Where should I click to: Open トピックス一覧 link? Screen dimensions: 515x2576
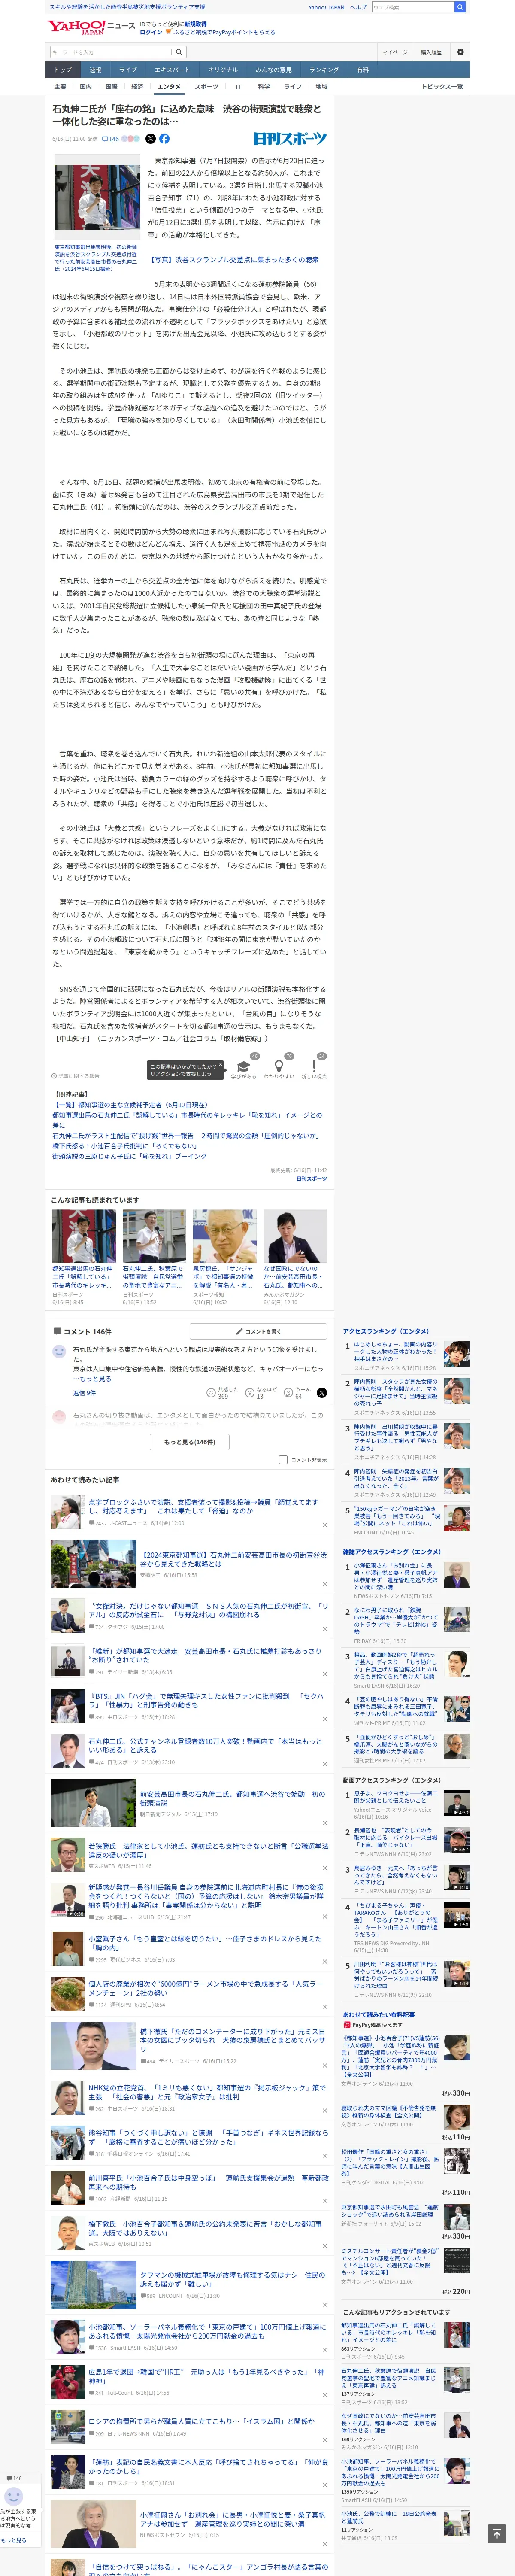point(442,87)
